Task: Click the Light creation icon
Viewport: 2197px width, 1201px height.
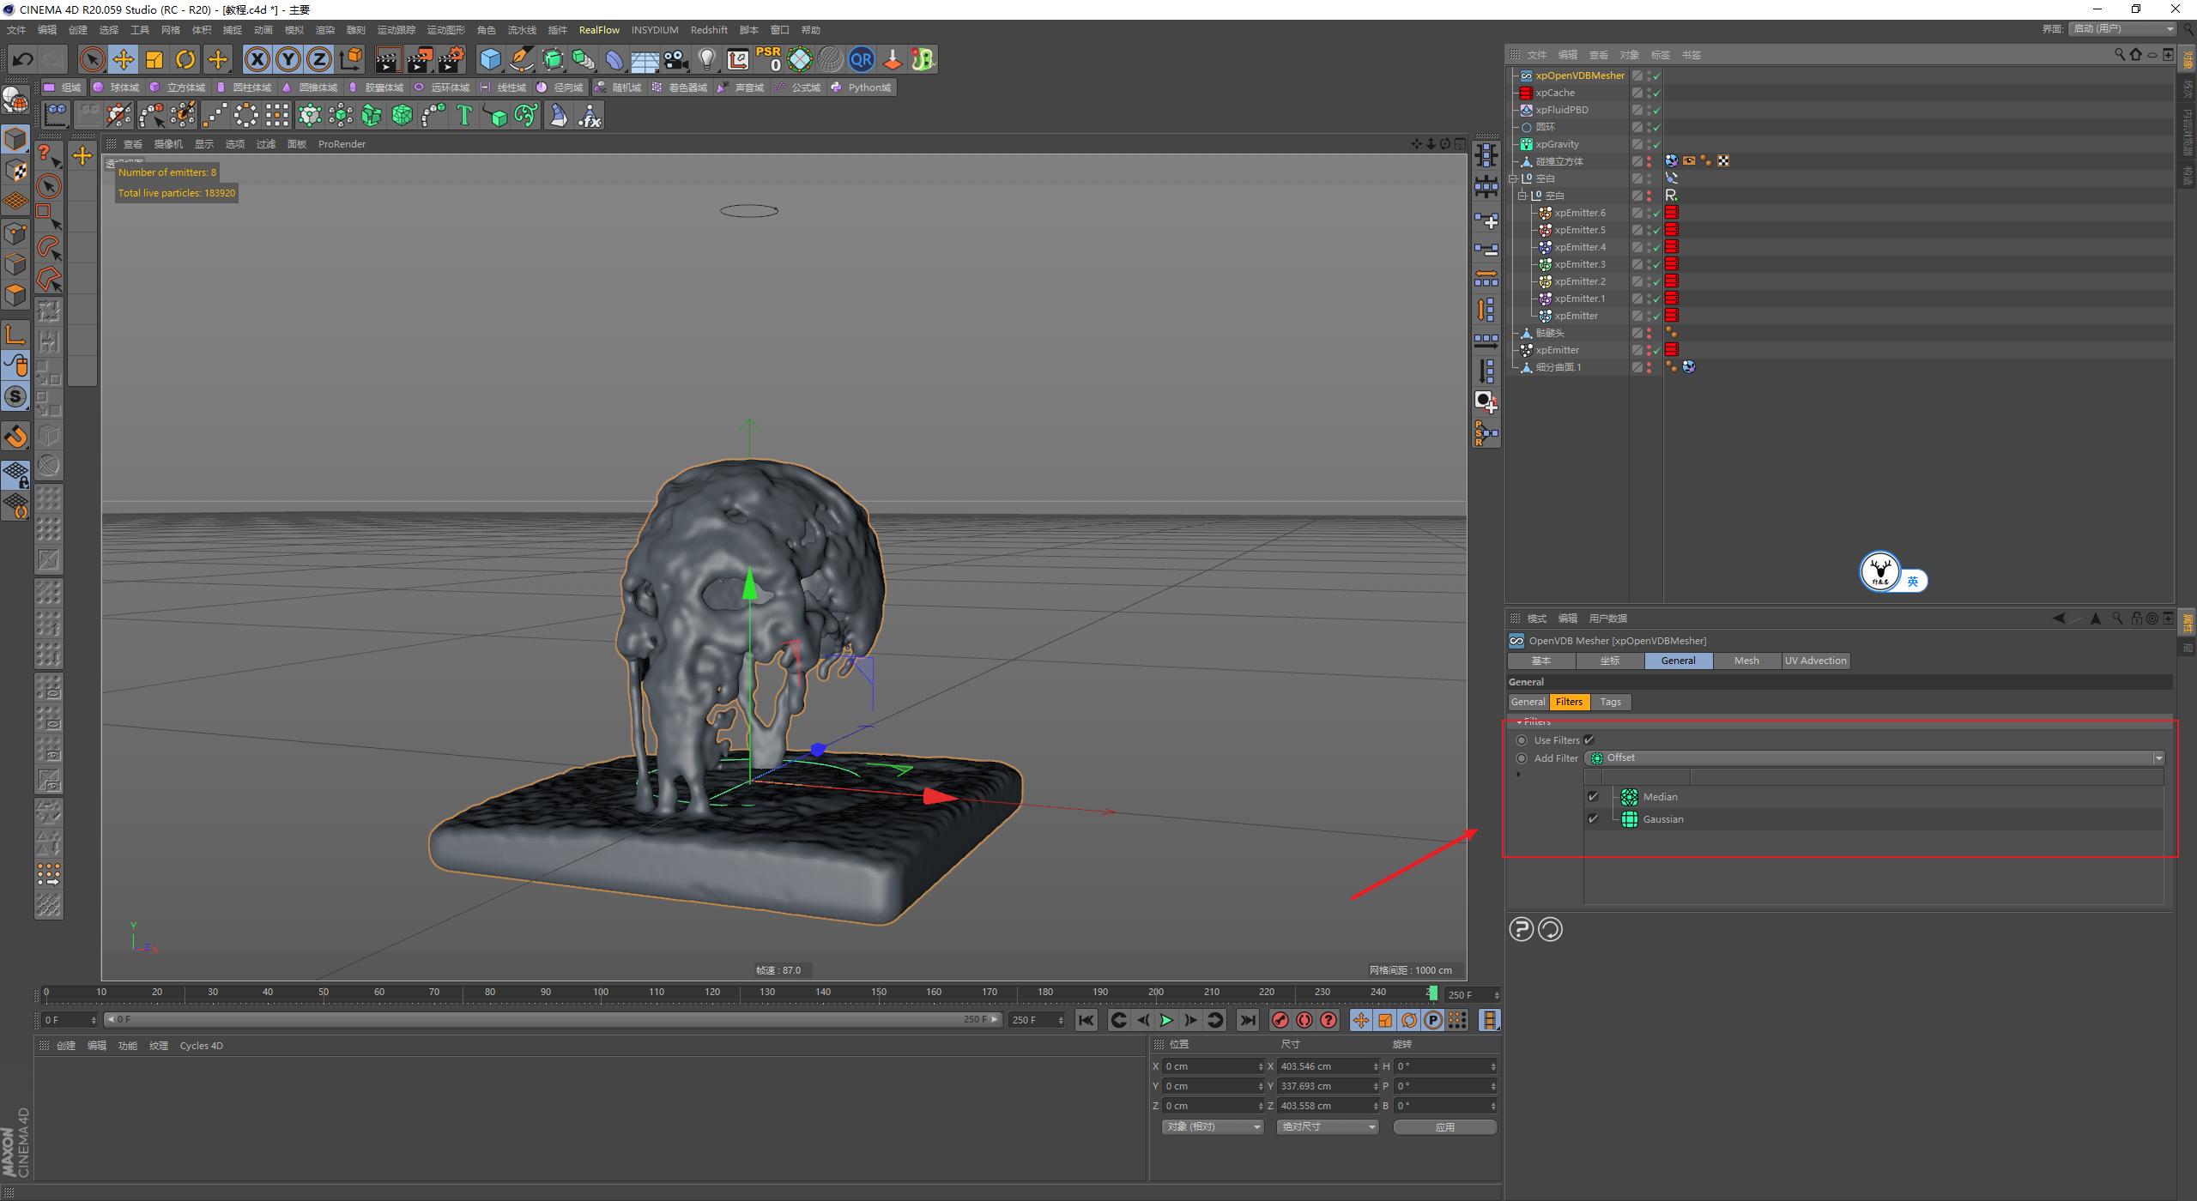Action: (x=707, y=59)
